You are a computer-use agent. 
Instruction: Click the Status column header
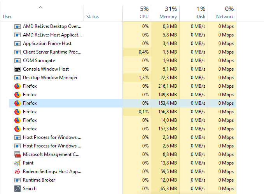click(x=103, y=13)
